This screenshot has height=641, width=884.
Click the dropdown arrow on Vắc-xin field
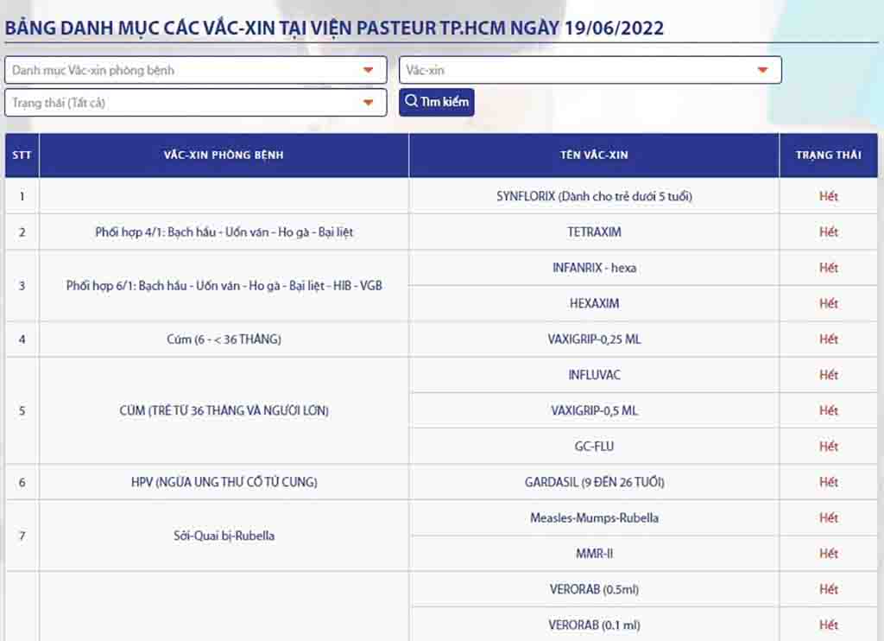coord(762,70)
